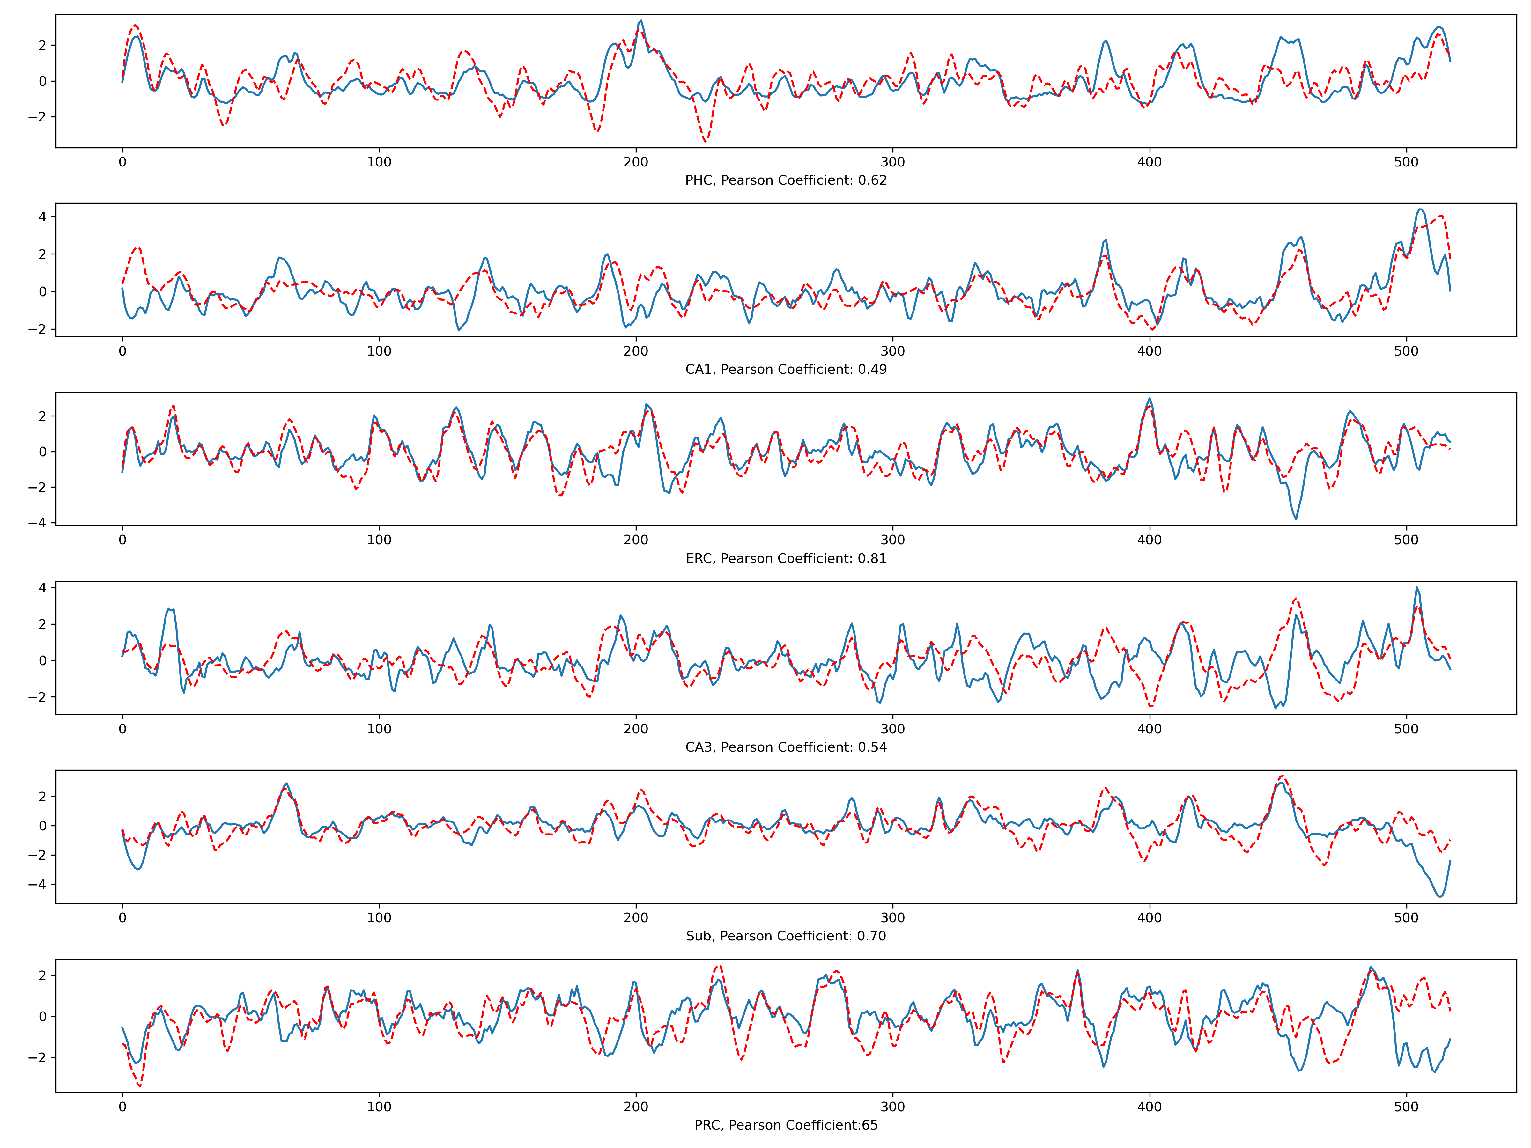Pick y-axis tick 0 of the Sub plot
Screen dimensions: 1531x1148
[x=43, y=826]
